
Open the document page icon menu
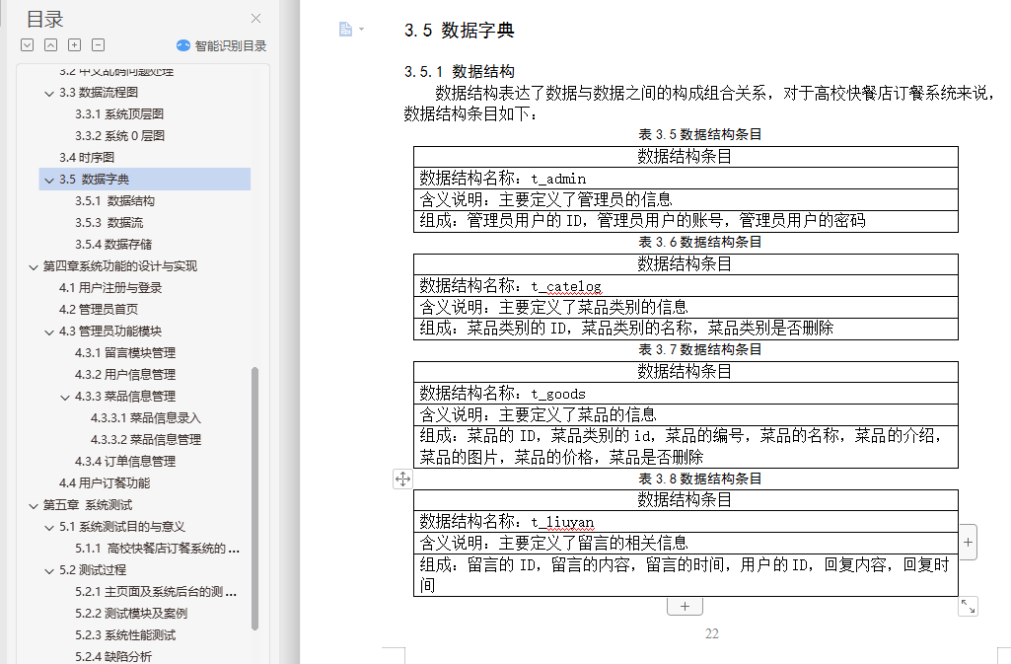[345, 29]
